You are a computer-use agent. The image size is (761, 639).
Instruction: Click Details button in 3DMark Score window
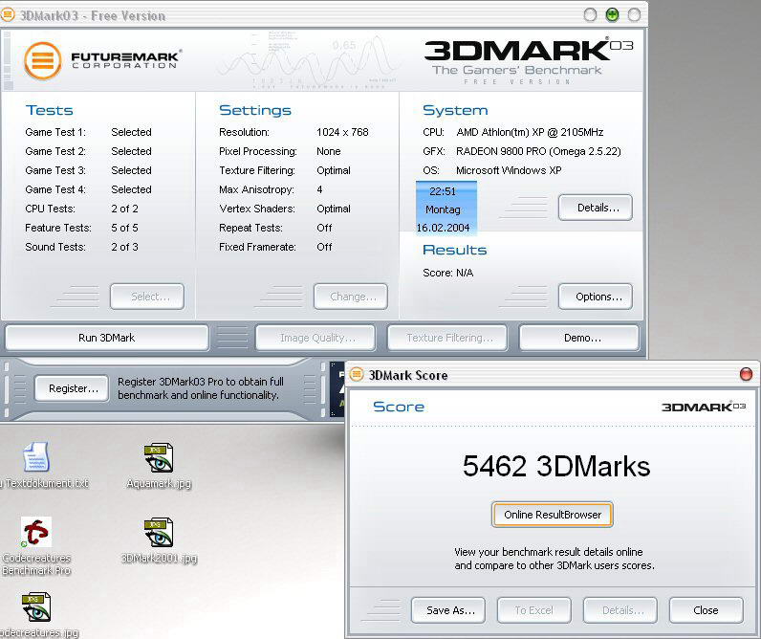[620, 610]
